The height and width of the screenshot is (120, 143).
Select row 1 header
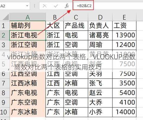click(5, 26)
